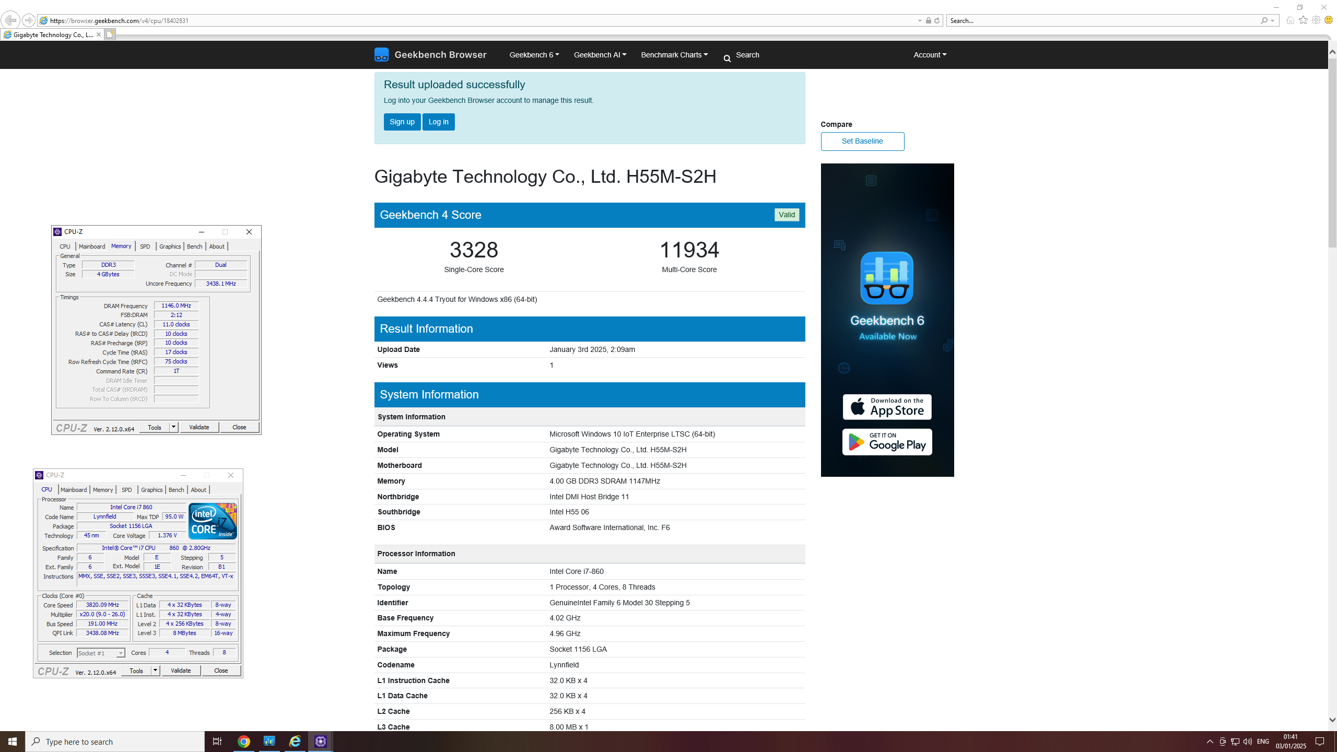
Task: Click Validate in the upper CPU-Z window
Action: (x=199, y=427)
